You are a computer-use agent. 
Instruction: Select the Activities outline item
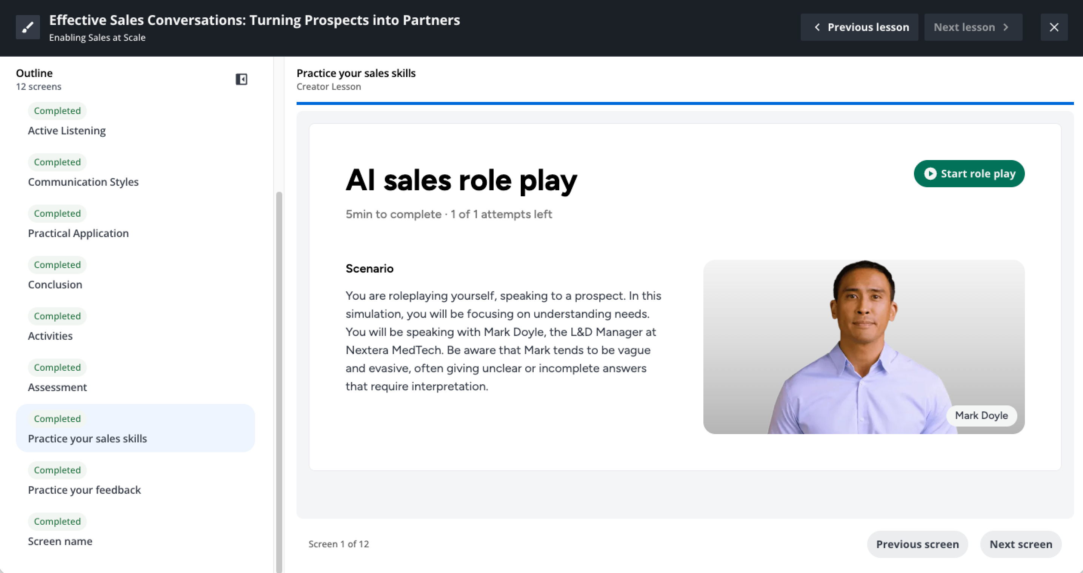coord(50,336)
